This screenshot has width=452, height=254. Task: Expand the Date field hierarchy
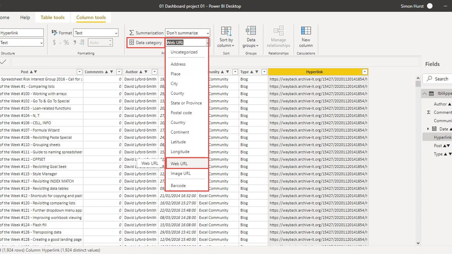428,129
